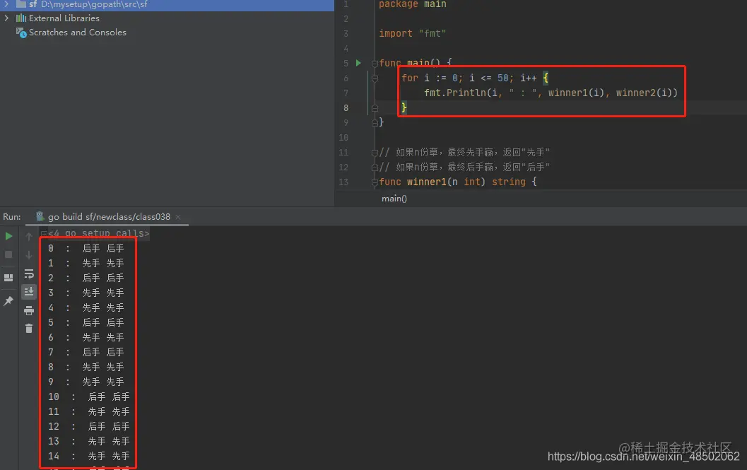Expand the folded '4 go setup calls' output
The image size is (747, 470).
point(44,233)
